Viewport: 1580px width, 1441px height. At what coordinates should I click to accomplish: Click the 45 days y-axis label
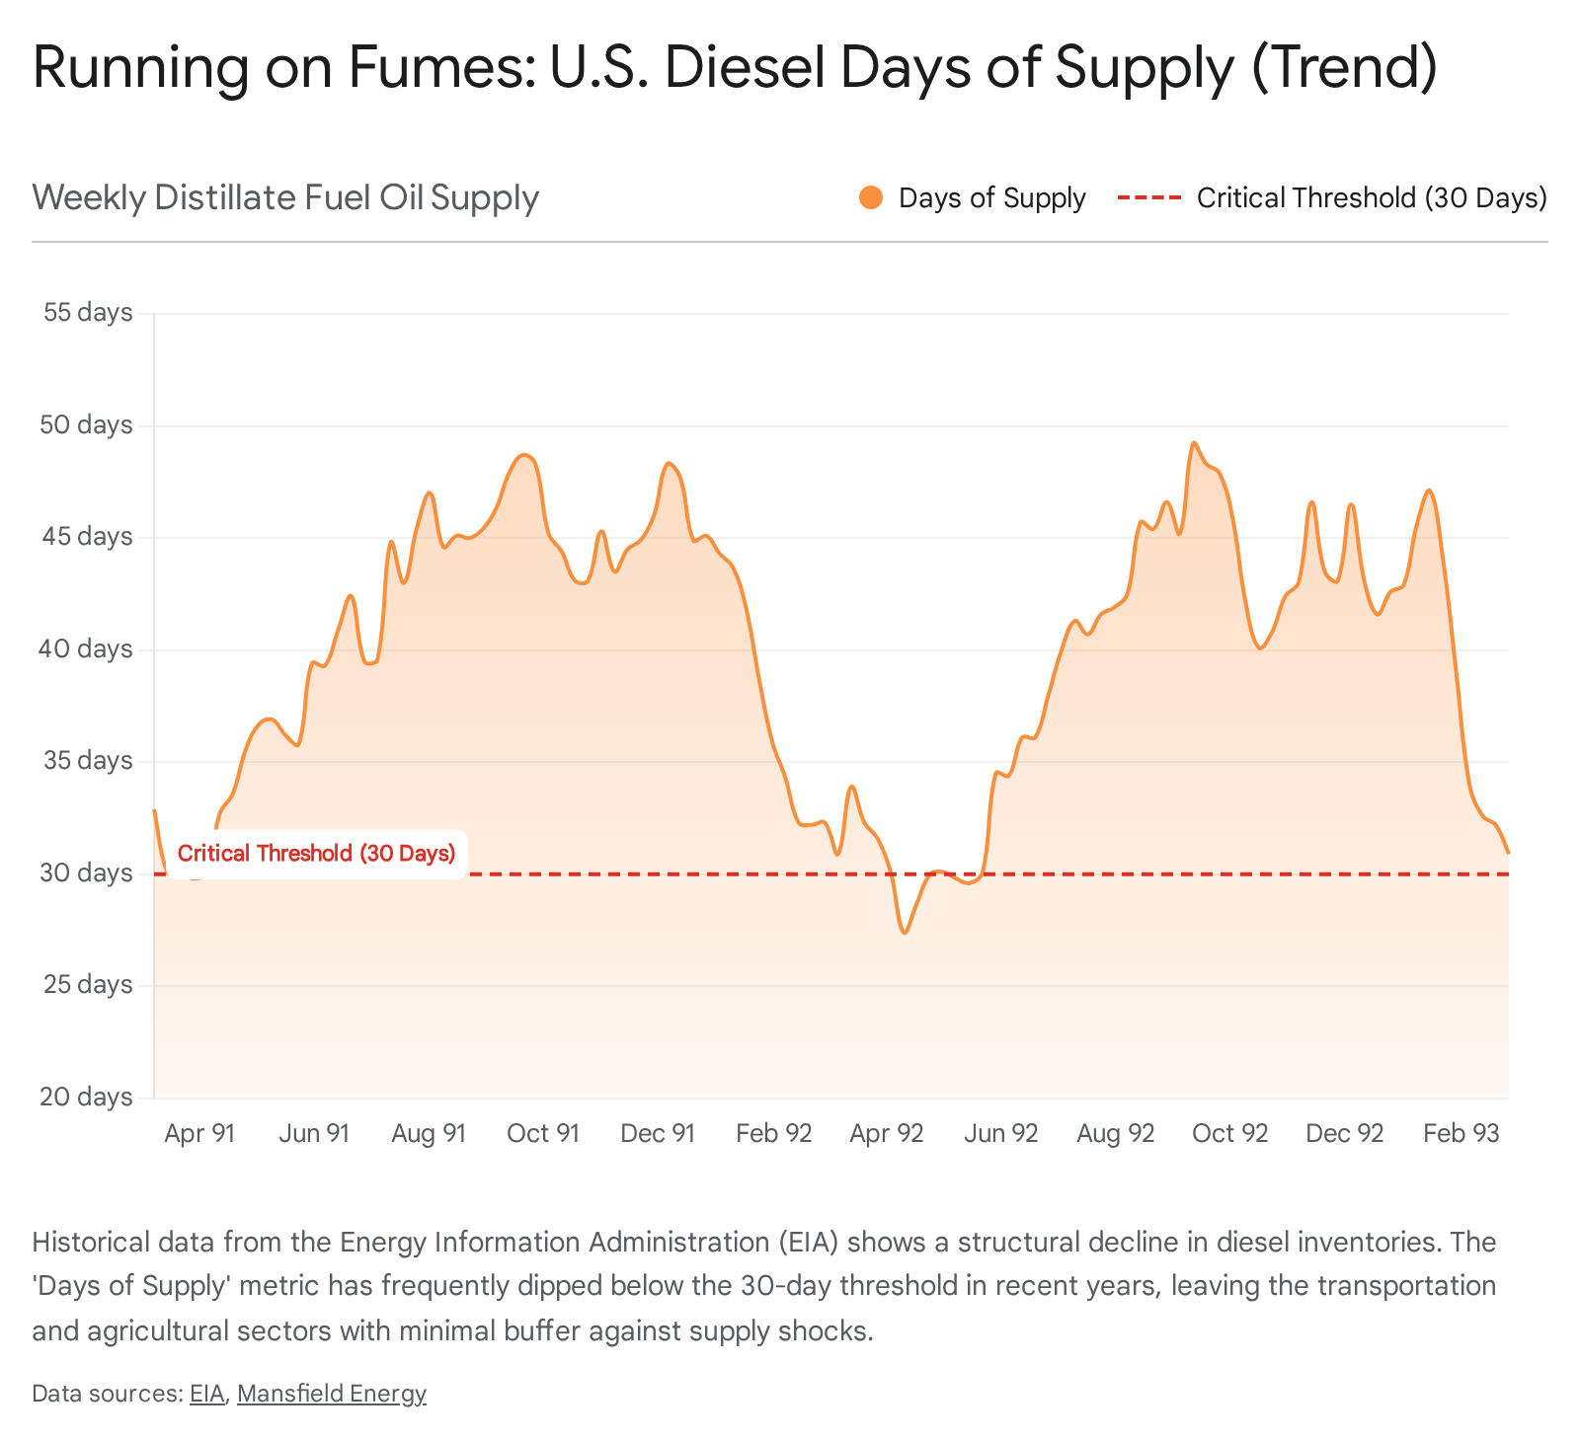pyautogui.click(x=87, y=537)
